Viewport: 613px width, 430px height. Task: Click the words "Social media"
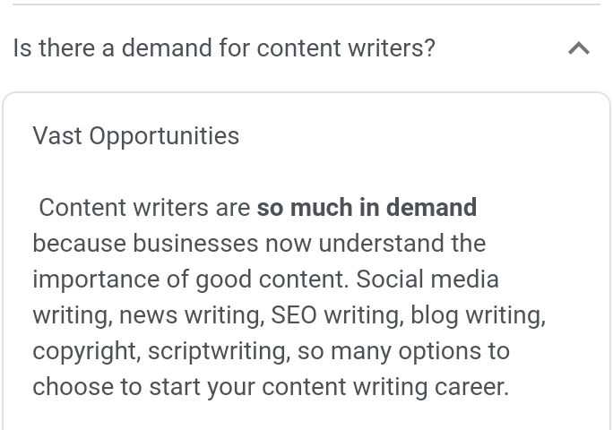click(x=427, y=279)
